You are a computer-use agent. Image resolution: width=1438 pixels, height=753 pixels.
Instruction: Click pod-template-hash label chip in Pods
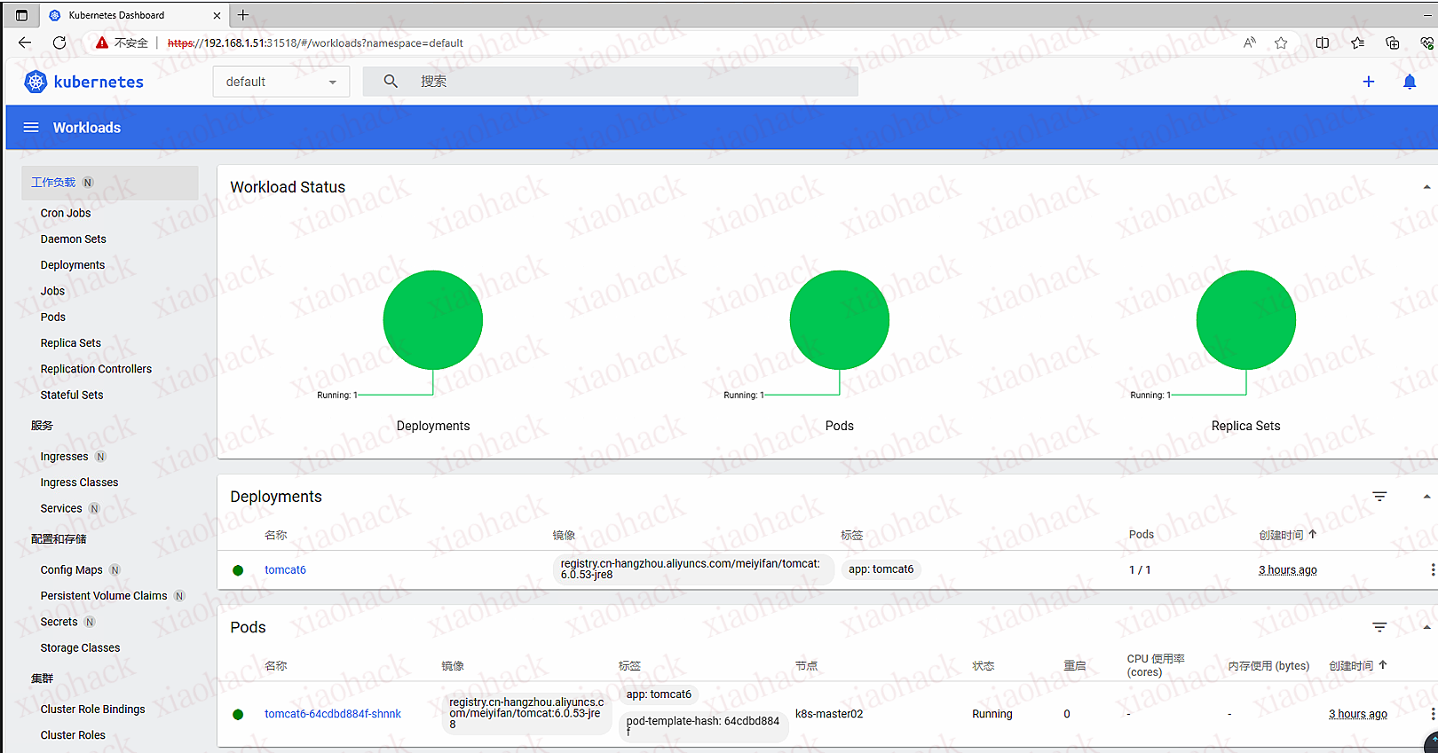702,726
